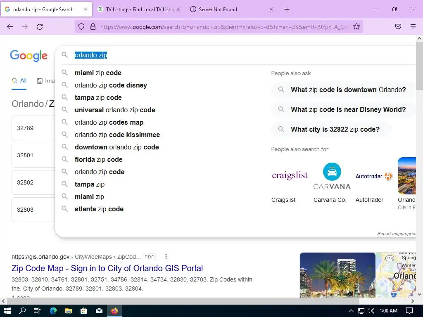Switch to the Images results tab
This screenshot has height=317, width=423.
(45, 81)
